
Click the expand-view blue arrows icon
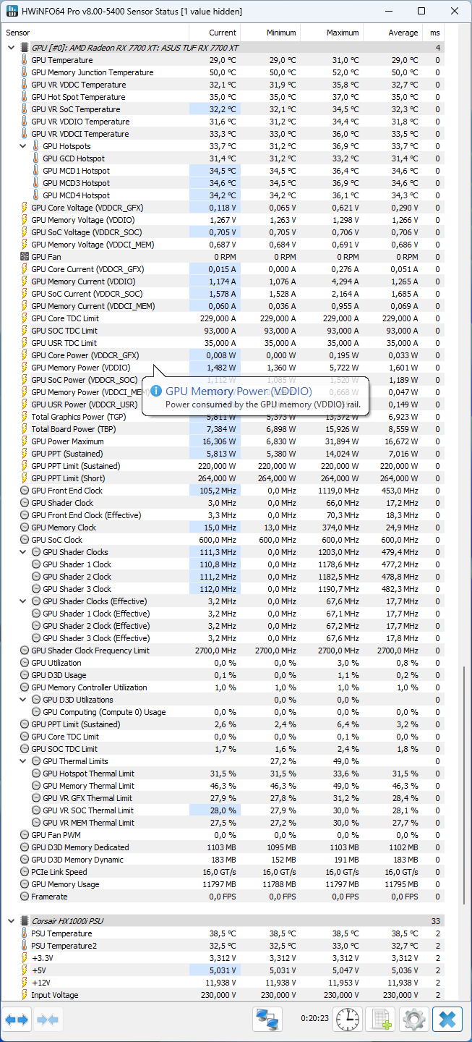[17, 1020]
